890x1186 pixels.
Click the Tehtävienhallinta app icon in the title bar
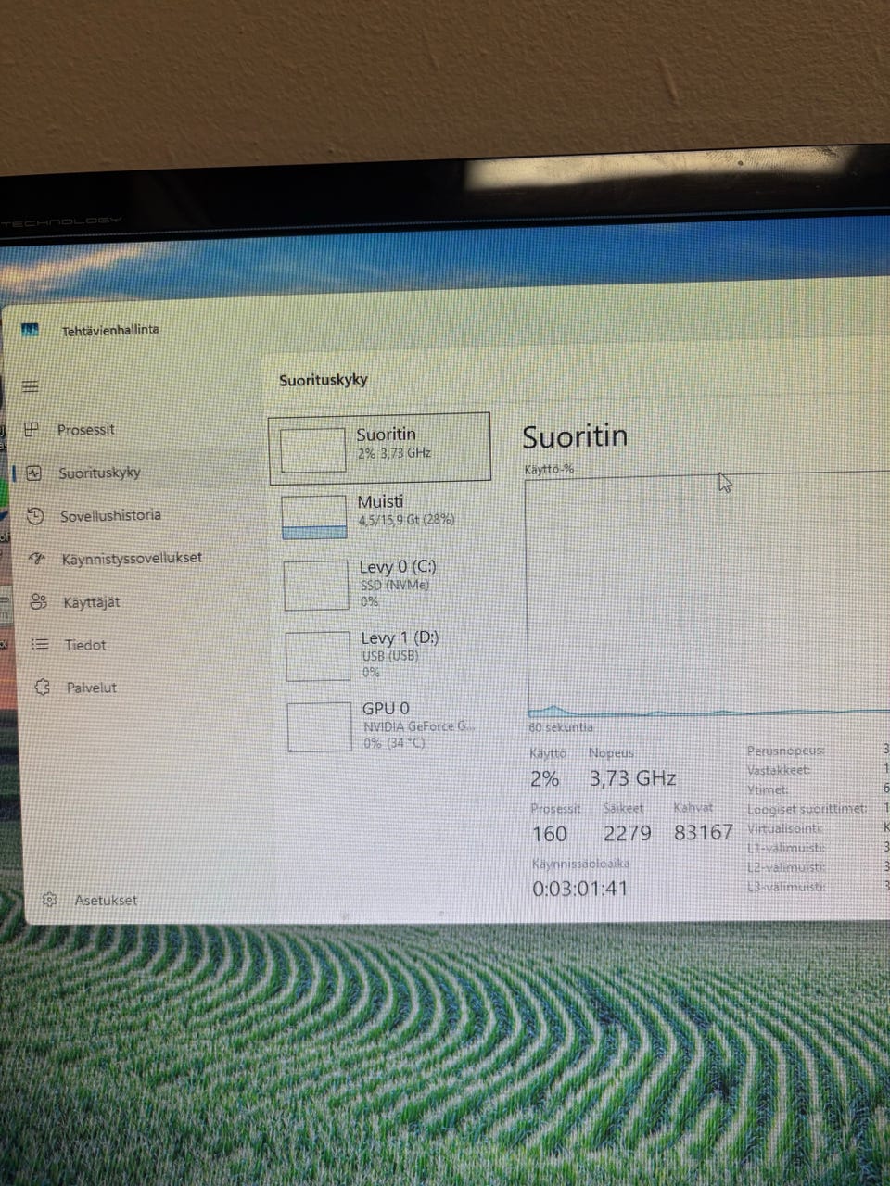(30, 330)
